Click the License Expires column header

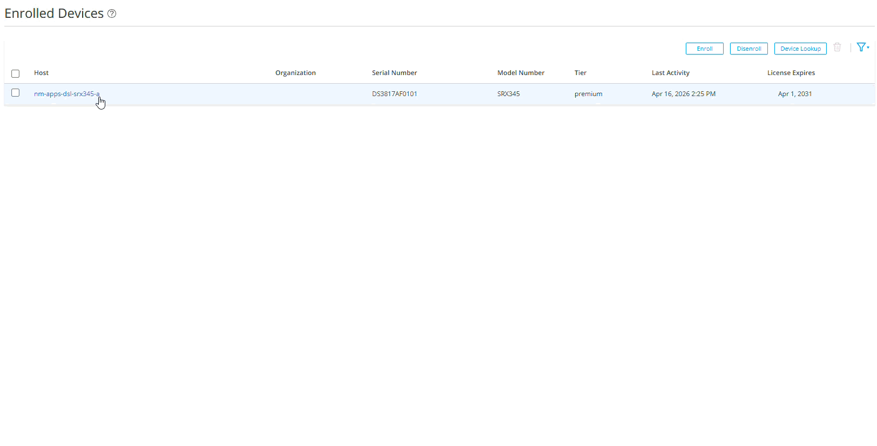[x=791, y=73]
